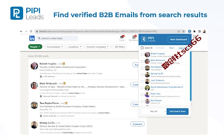Open LinkedIn apps grid icon
Screen dimensions: 224x140
point(195,37)
